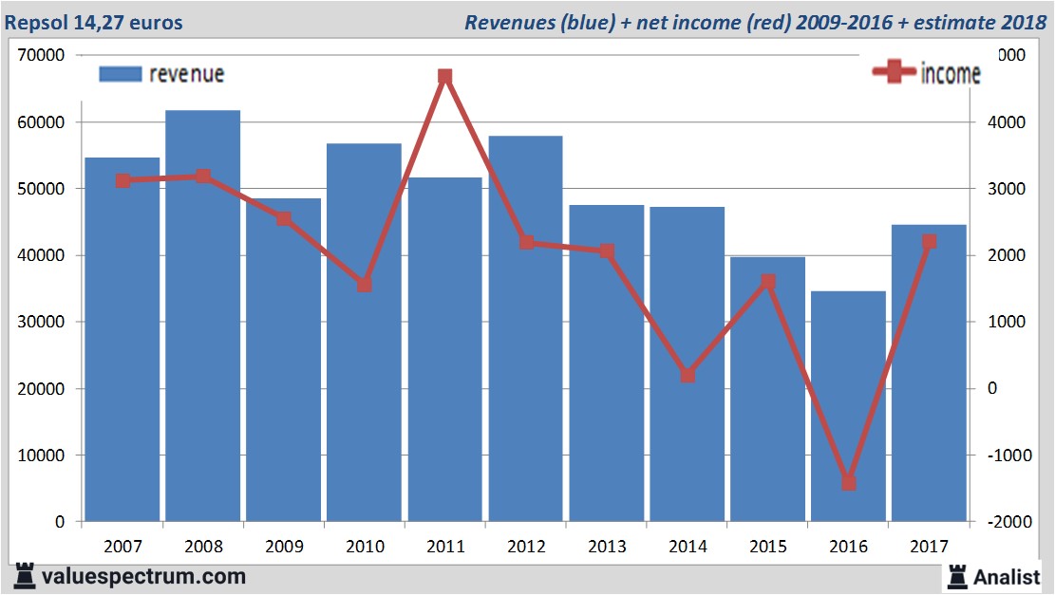Click the Analist logo text
Viewport: 1055px width, 595px height.
point(1008,576)
